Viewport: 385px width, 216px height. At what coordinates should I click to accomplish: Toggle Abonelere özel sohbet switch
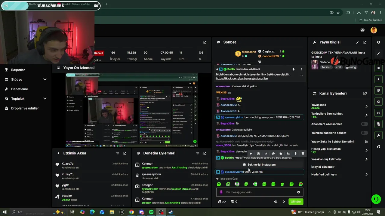[x=364, y=124]
